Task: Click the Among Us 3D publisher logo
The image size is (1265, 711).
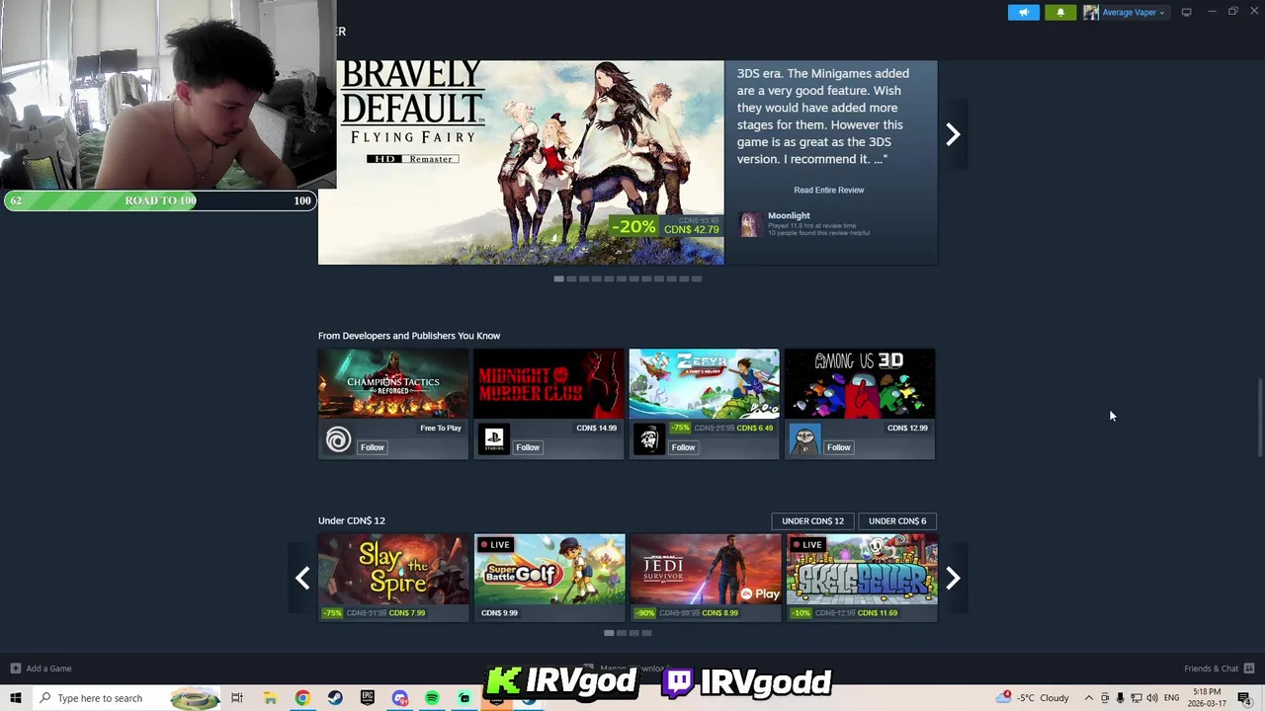Action: point(804,439)
